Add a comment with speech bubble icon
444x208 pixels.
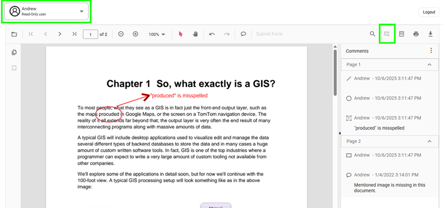(243, 34)
